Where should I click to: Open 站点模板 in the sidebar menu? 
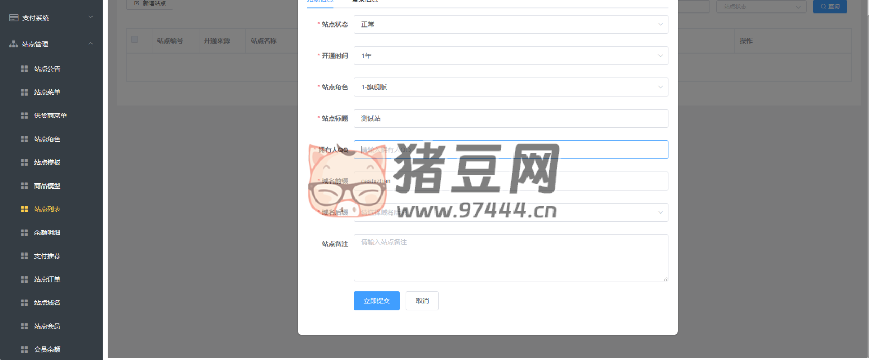[x=47, y=162]
